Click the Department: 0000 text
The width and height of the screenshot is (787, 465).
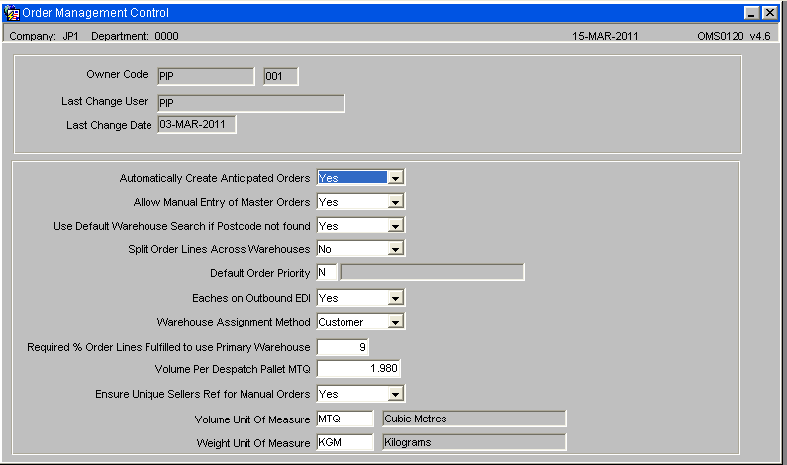tap(135, 36)
